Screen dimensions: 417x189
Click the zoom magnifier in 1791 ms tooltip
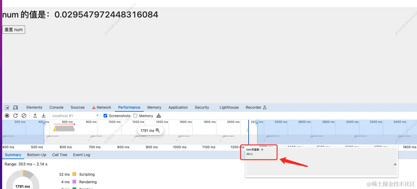click(157, 130)
